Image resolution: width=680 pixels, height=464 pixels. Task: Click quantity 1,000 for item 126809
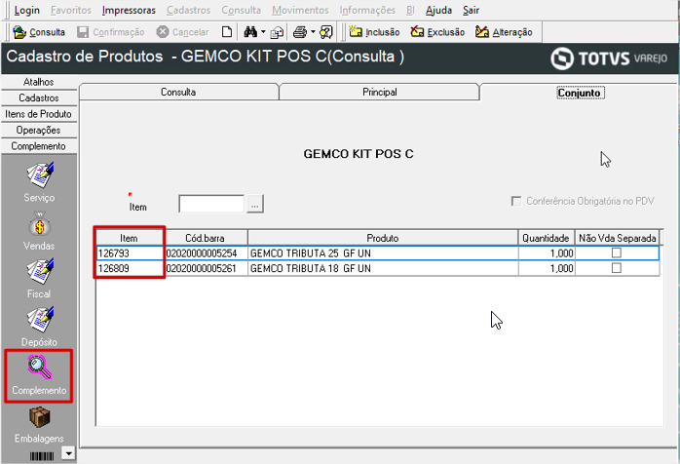pyautogui.click(x=547, y=268)
